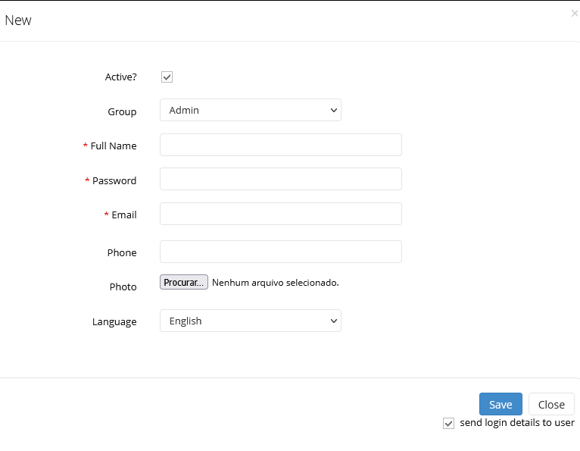Click the blue Save button
This screenshot has width=580, height=451.
point(500,404)
